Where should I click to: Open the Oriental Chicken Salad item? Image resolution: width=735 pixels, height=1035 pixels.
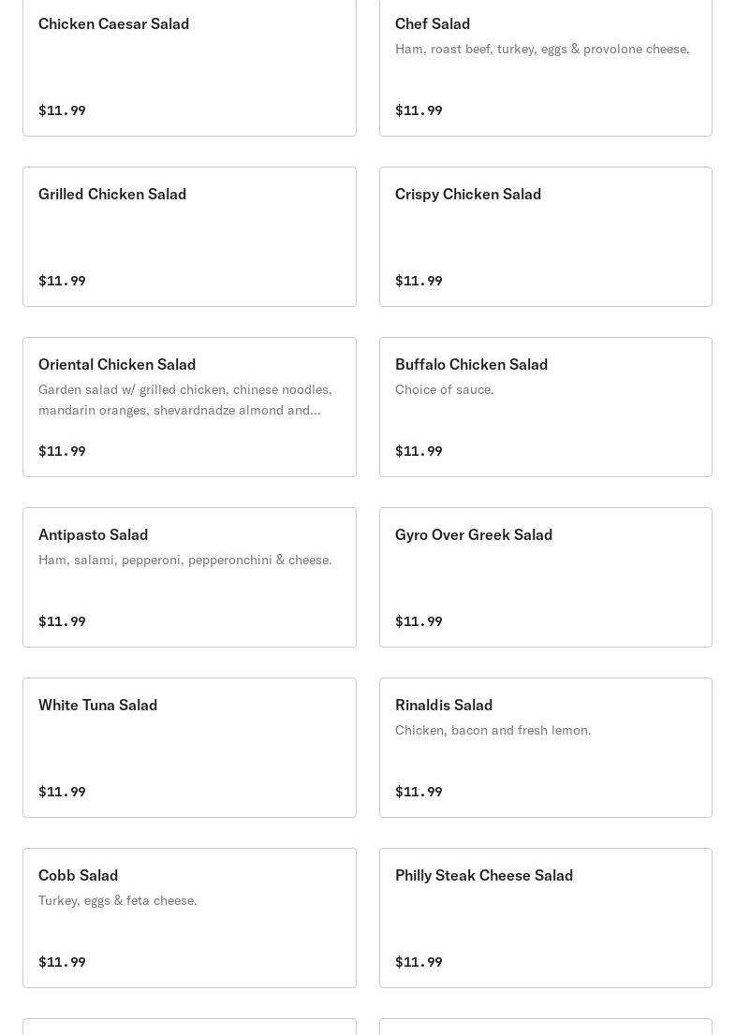click(117, 365)
